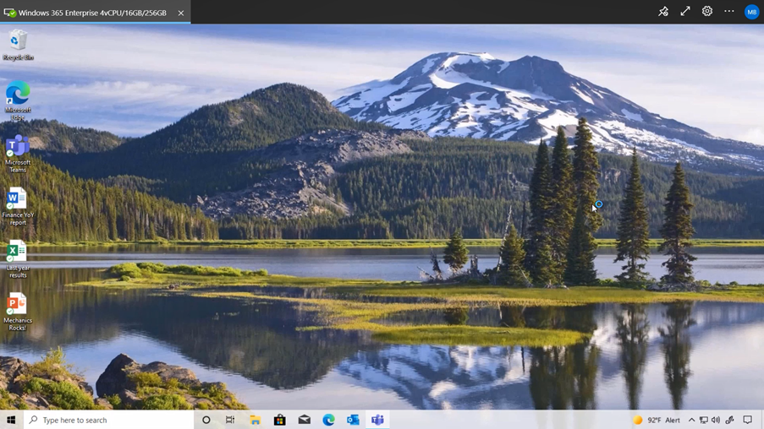764x429 pixels.
Task: Launch Microsoft Teams from the desktop
Action: point(18,147)
